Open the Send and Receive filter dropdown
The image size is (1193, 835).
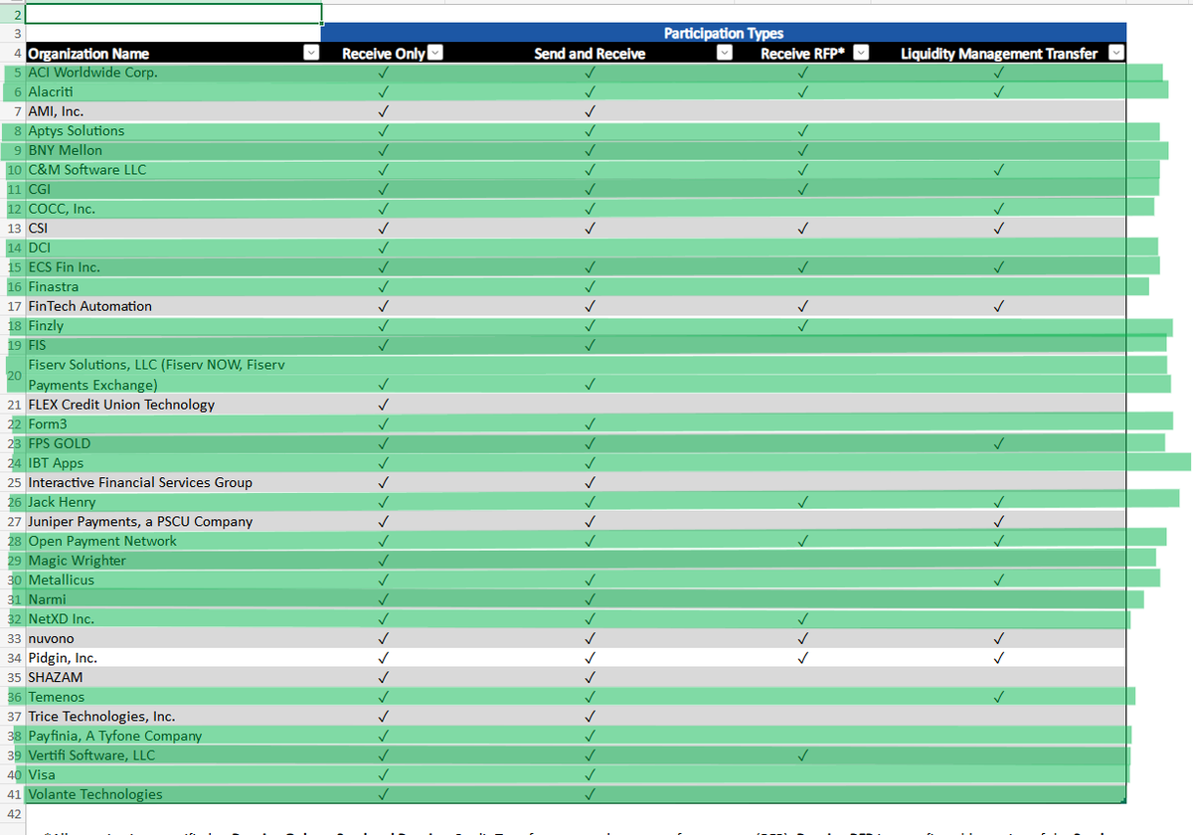tap(726, 54)
